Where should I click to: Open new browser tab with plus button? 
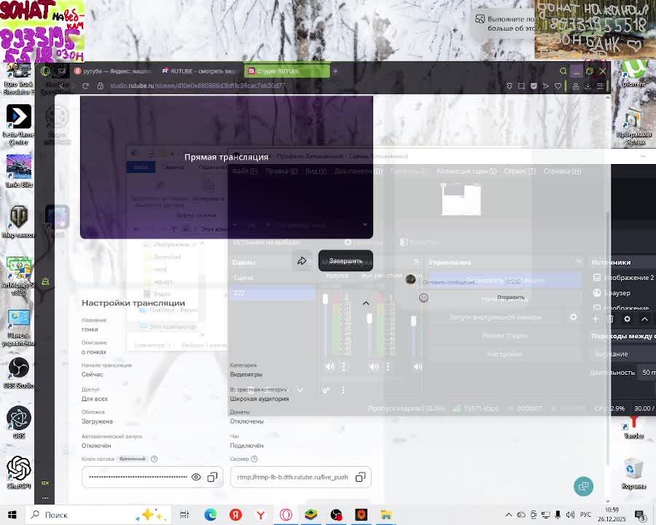pos(335,71)
